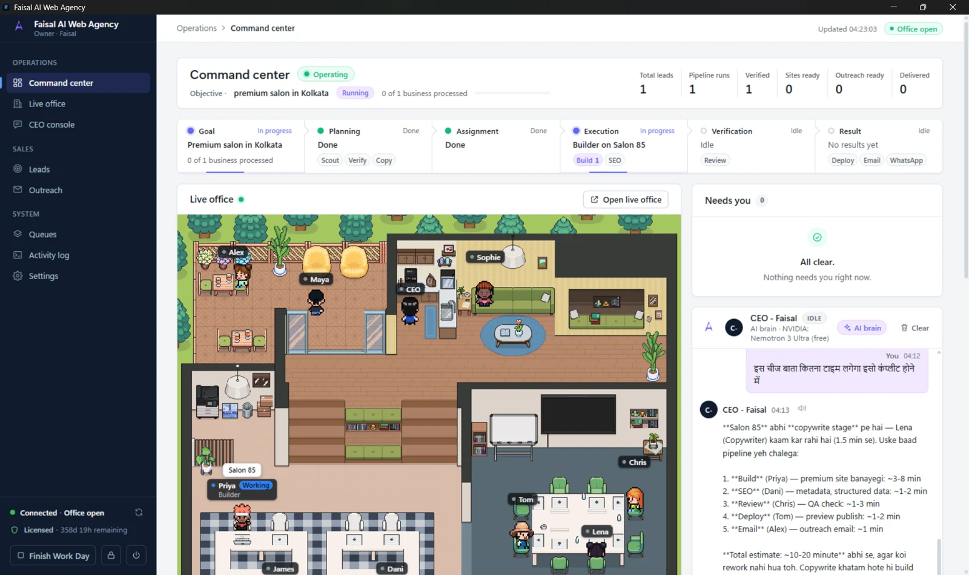Click the Office open status badge
969x575 pixels.
pos(913,29)
